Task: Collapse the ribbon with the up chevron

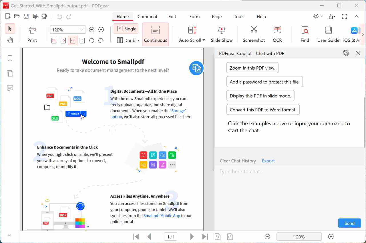Action: pos(357,16)
